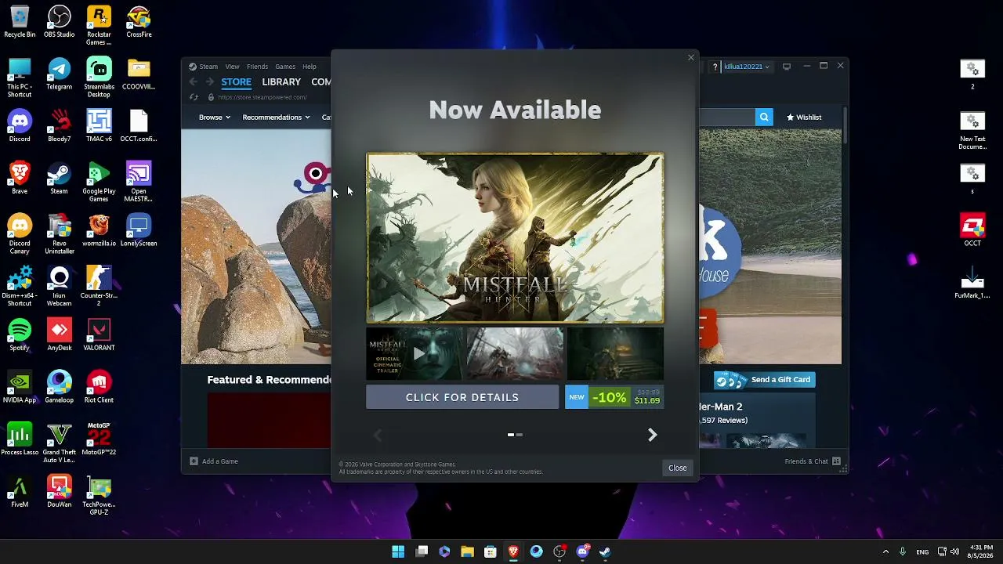This screenshot has width=1003, height=564.
Task: Select the Discord Canary desktop icon
Action: tap(20, 234)
